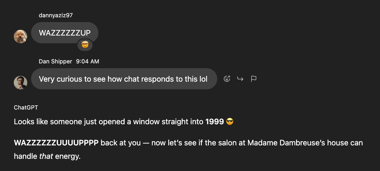Click the italic word "that"

click(x=46, y=156)
